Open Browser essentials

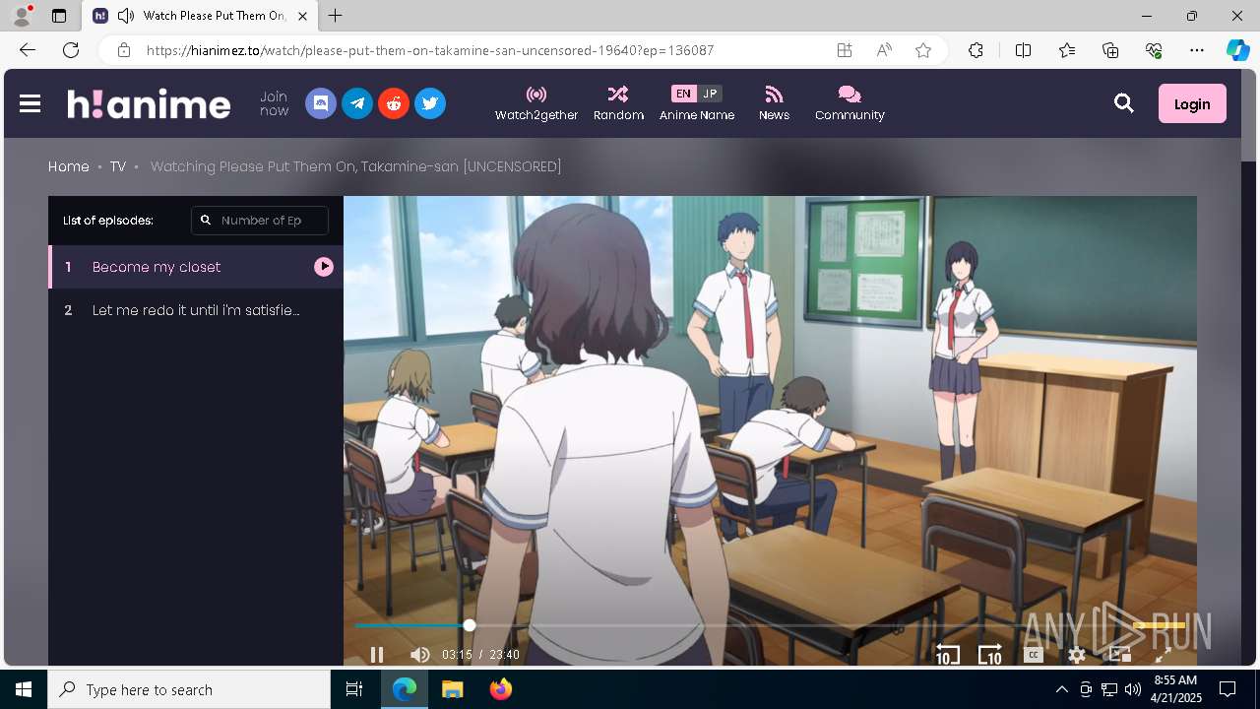point(1154,50)
